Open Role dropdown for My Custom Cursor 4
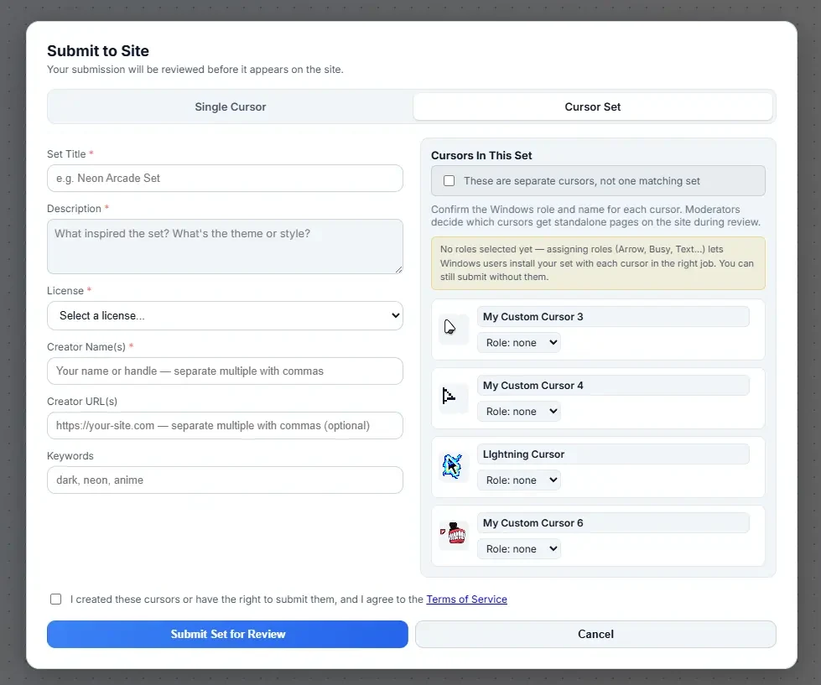 pos(518,412)
